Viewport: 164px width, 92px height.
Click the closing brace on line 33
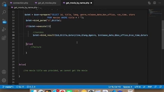pyautogui.click(x=19, y=76)
